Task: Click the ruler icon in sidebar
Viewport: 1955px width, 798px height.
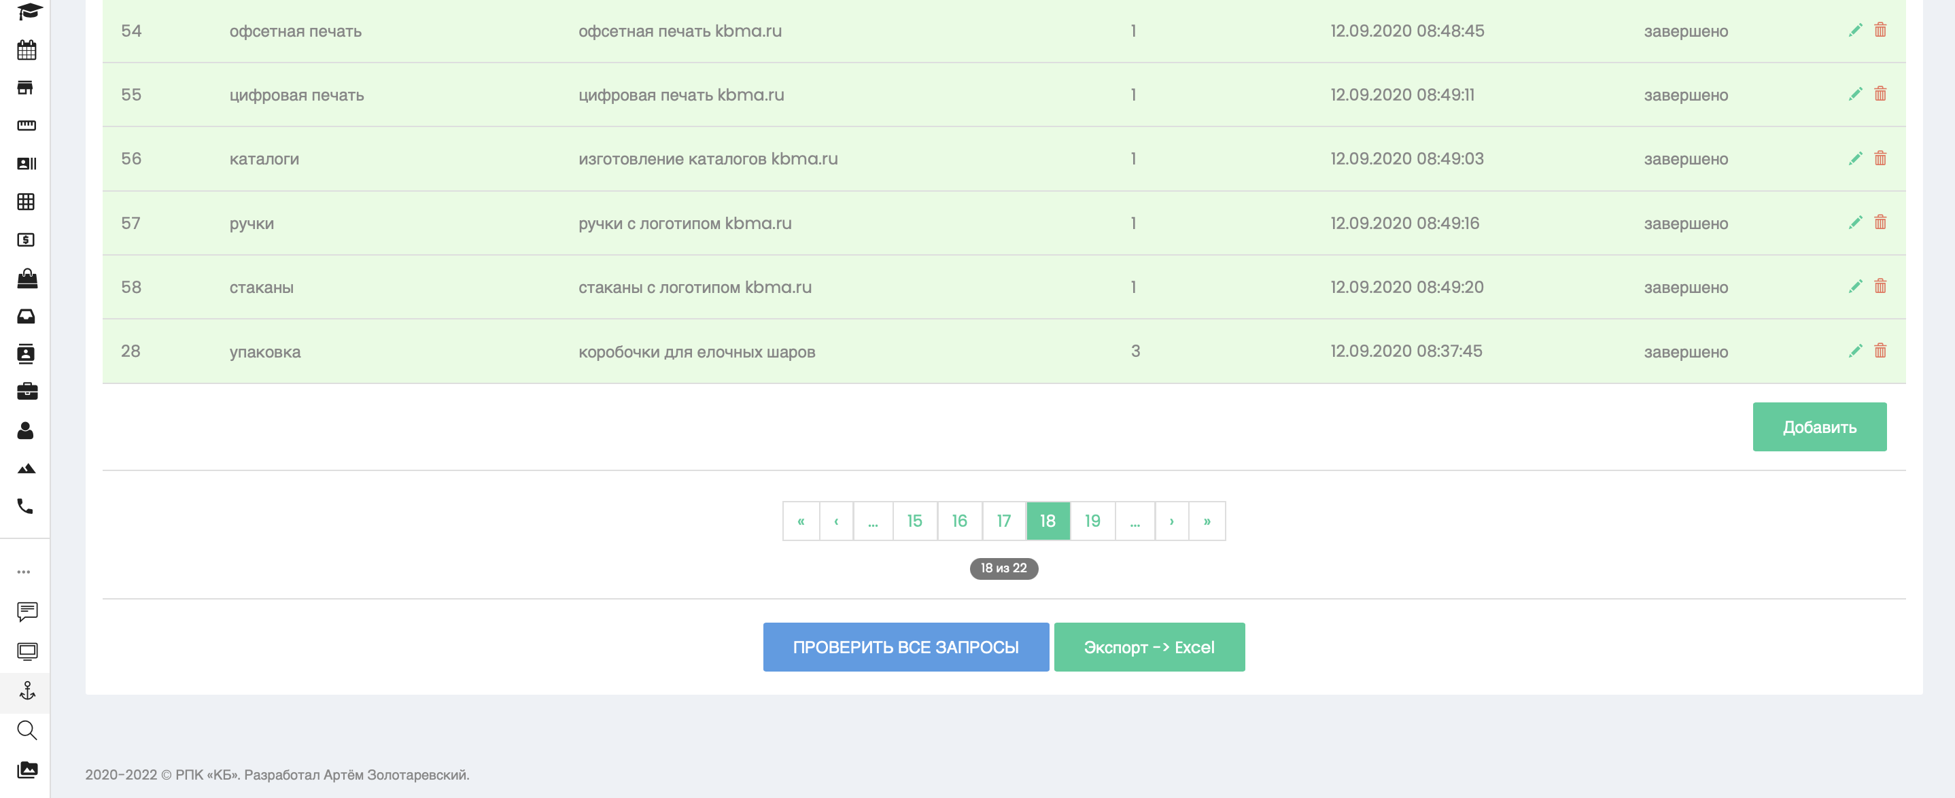Action: [27, 125]
